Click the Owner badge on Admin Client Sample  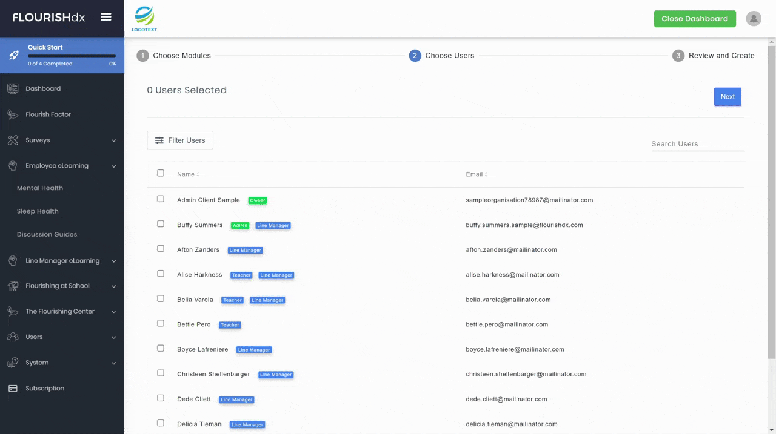point(258,200)
